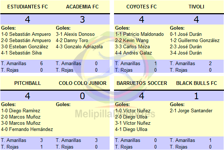Image resolution: width=224 pixels, height=150 pixels.
Task: Click the COYOTES FC header
Action: pyautogui.click(x=141, y=7)
